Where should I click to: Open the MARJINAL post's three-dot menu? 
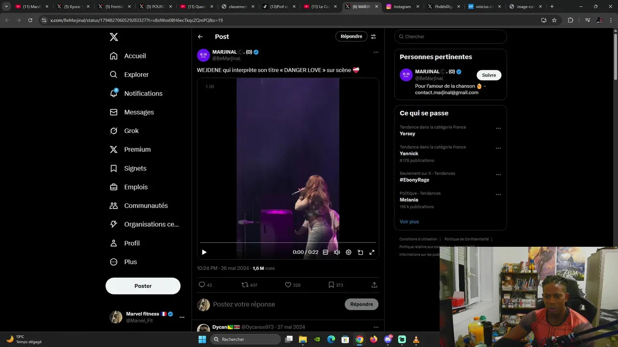pos(376,52)
